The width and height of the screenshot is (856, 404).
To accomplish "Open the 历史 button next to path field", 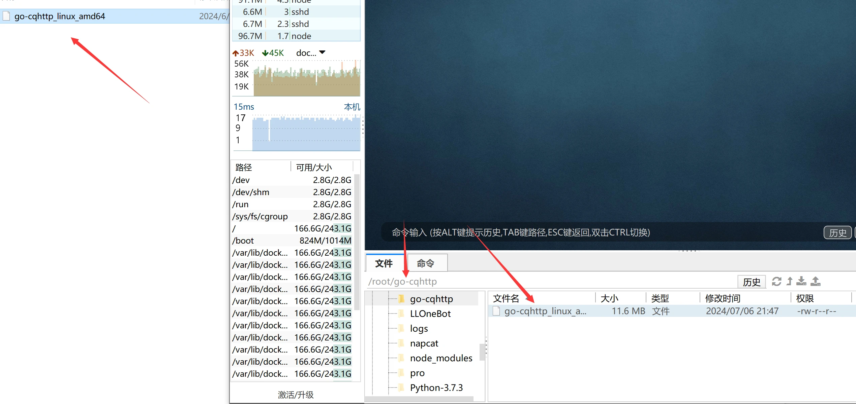I will (752, 282).
